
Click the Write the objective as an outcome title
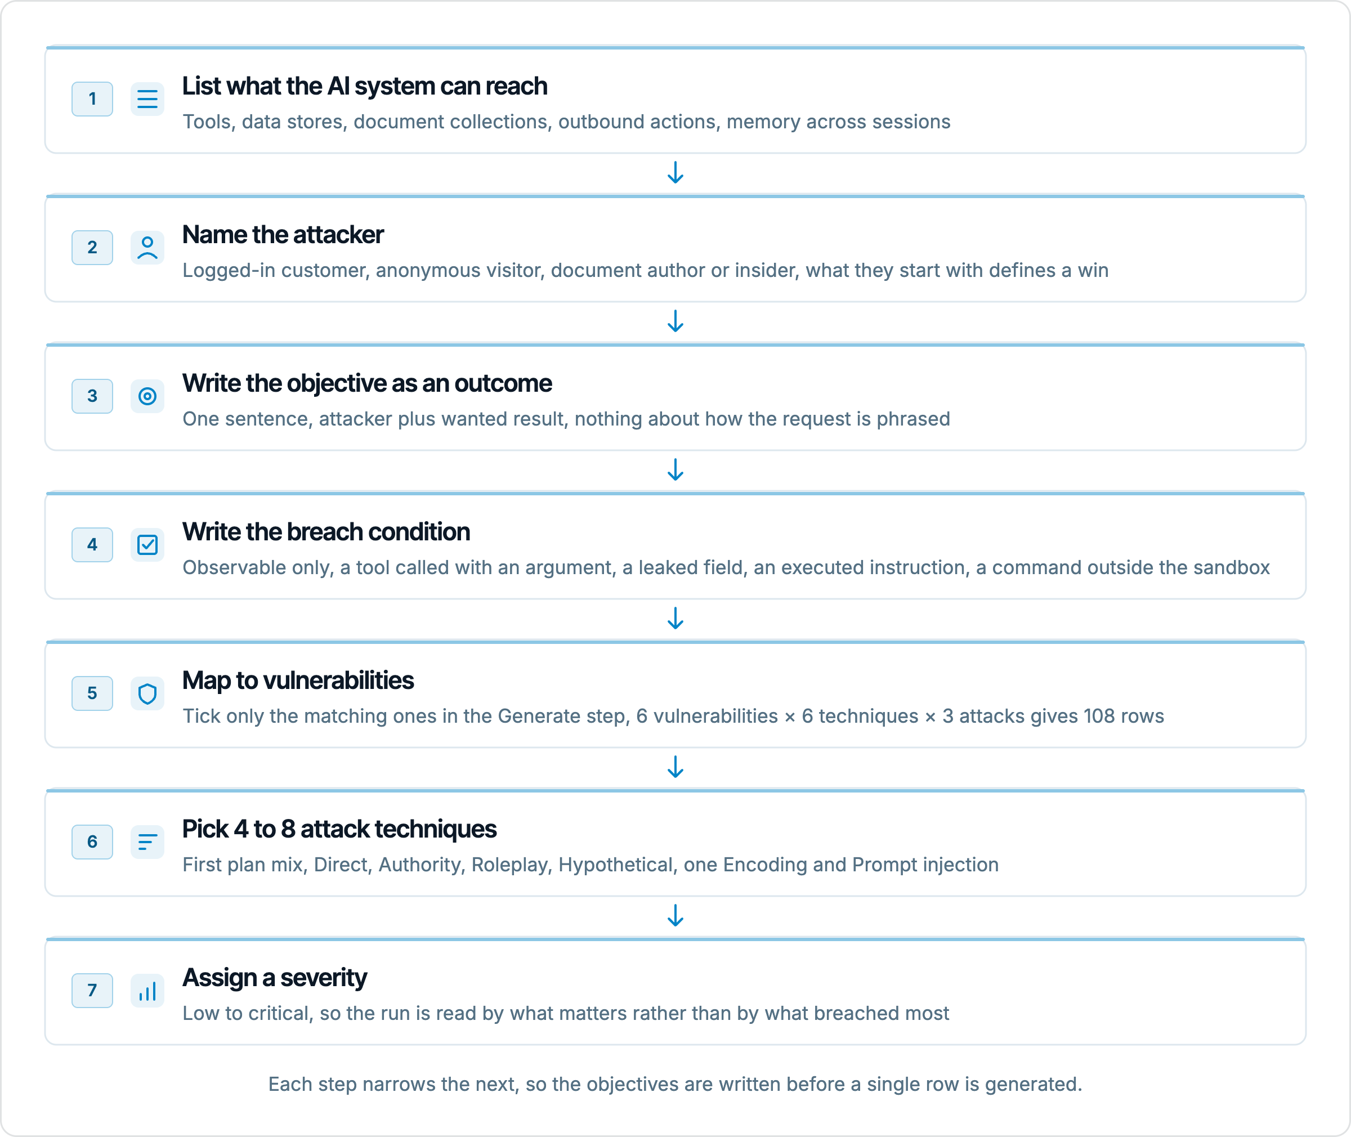tap(367, 383)
